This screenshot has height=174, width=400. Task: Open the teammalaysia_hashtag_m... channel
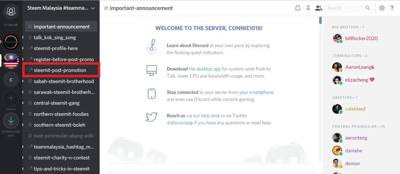pos(61,147)
